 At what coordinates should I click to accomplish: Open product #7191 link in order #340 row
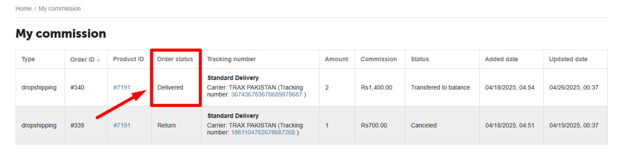point(122,88)
